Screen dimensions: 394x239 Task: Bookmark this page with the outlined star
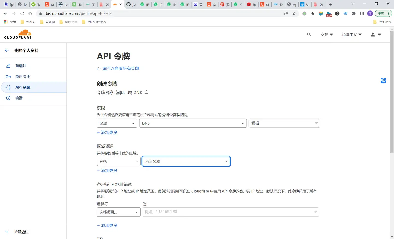(x=294, y=13)
